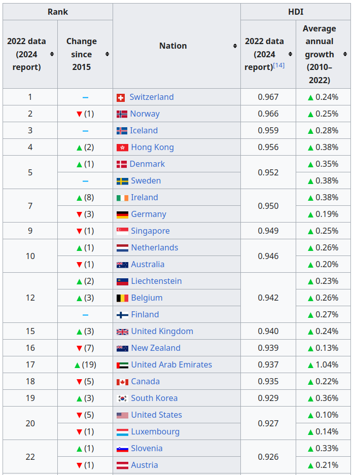Viewport: 354px width, 475px height.
Task: Click the Singapore flag icon
Action: [122, 231]
